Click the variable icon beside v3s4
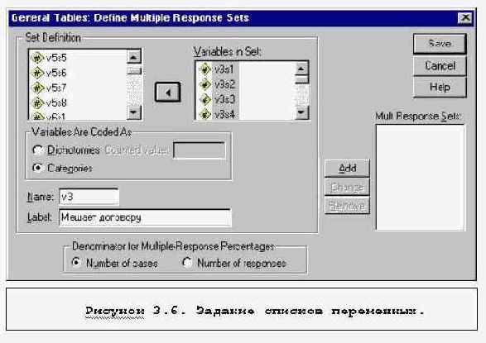This screenshot has height=343, width=486. click(205, 114)
